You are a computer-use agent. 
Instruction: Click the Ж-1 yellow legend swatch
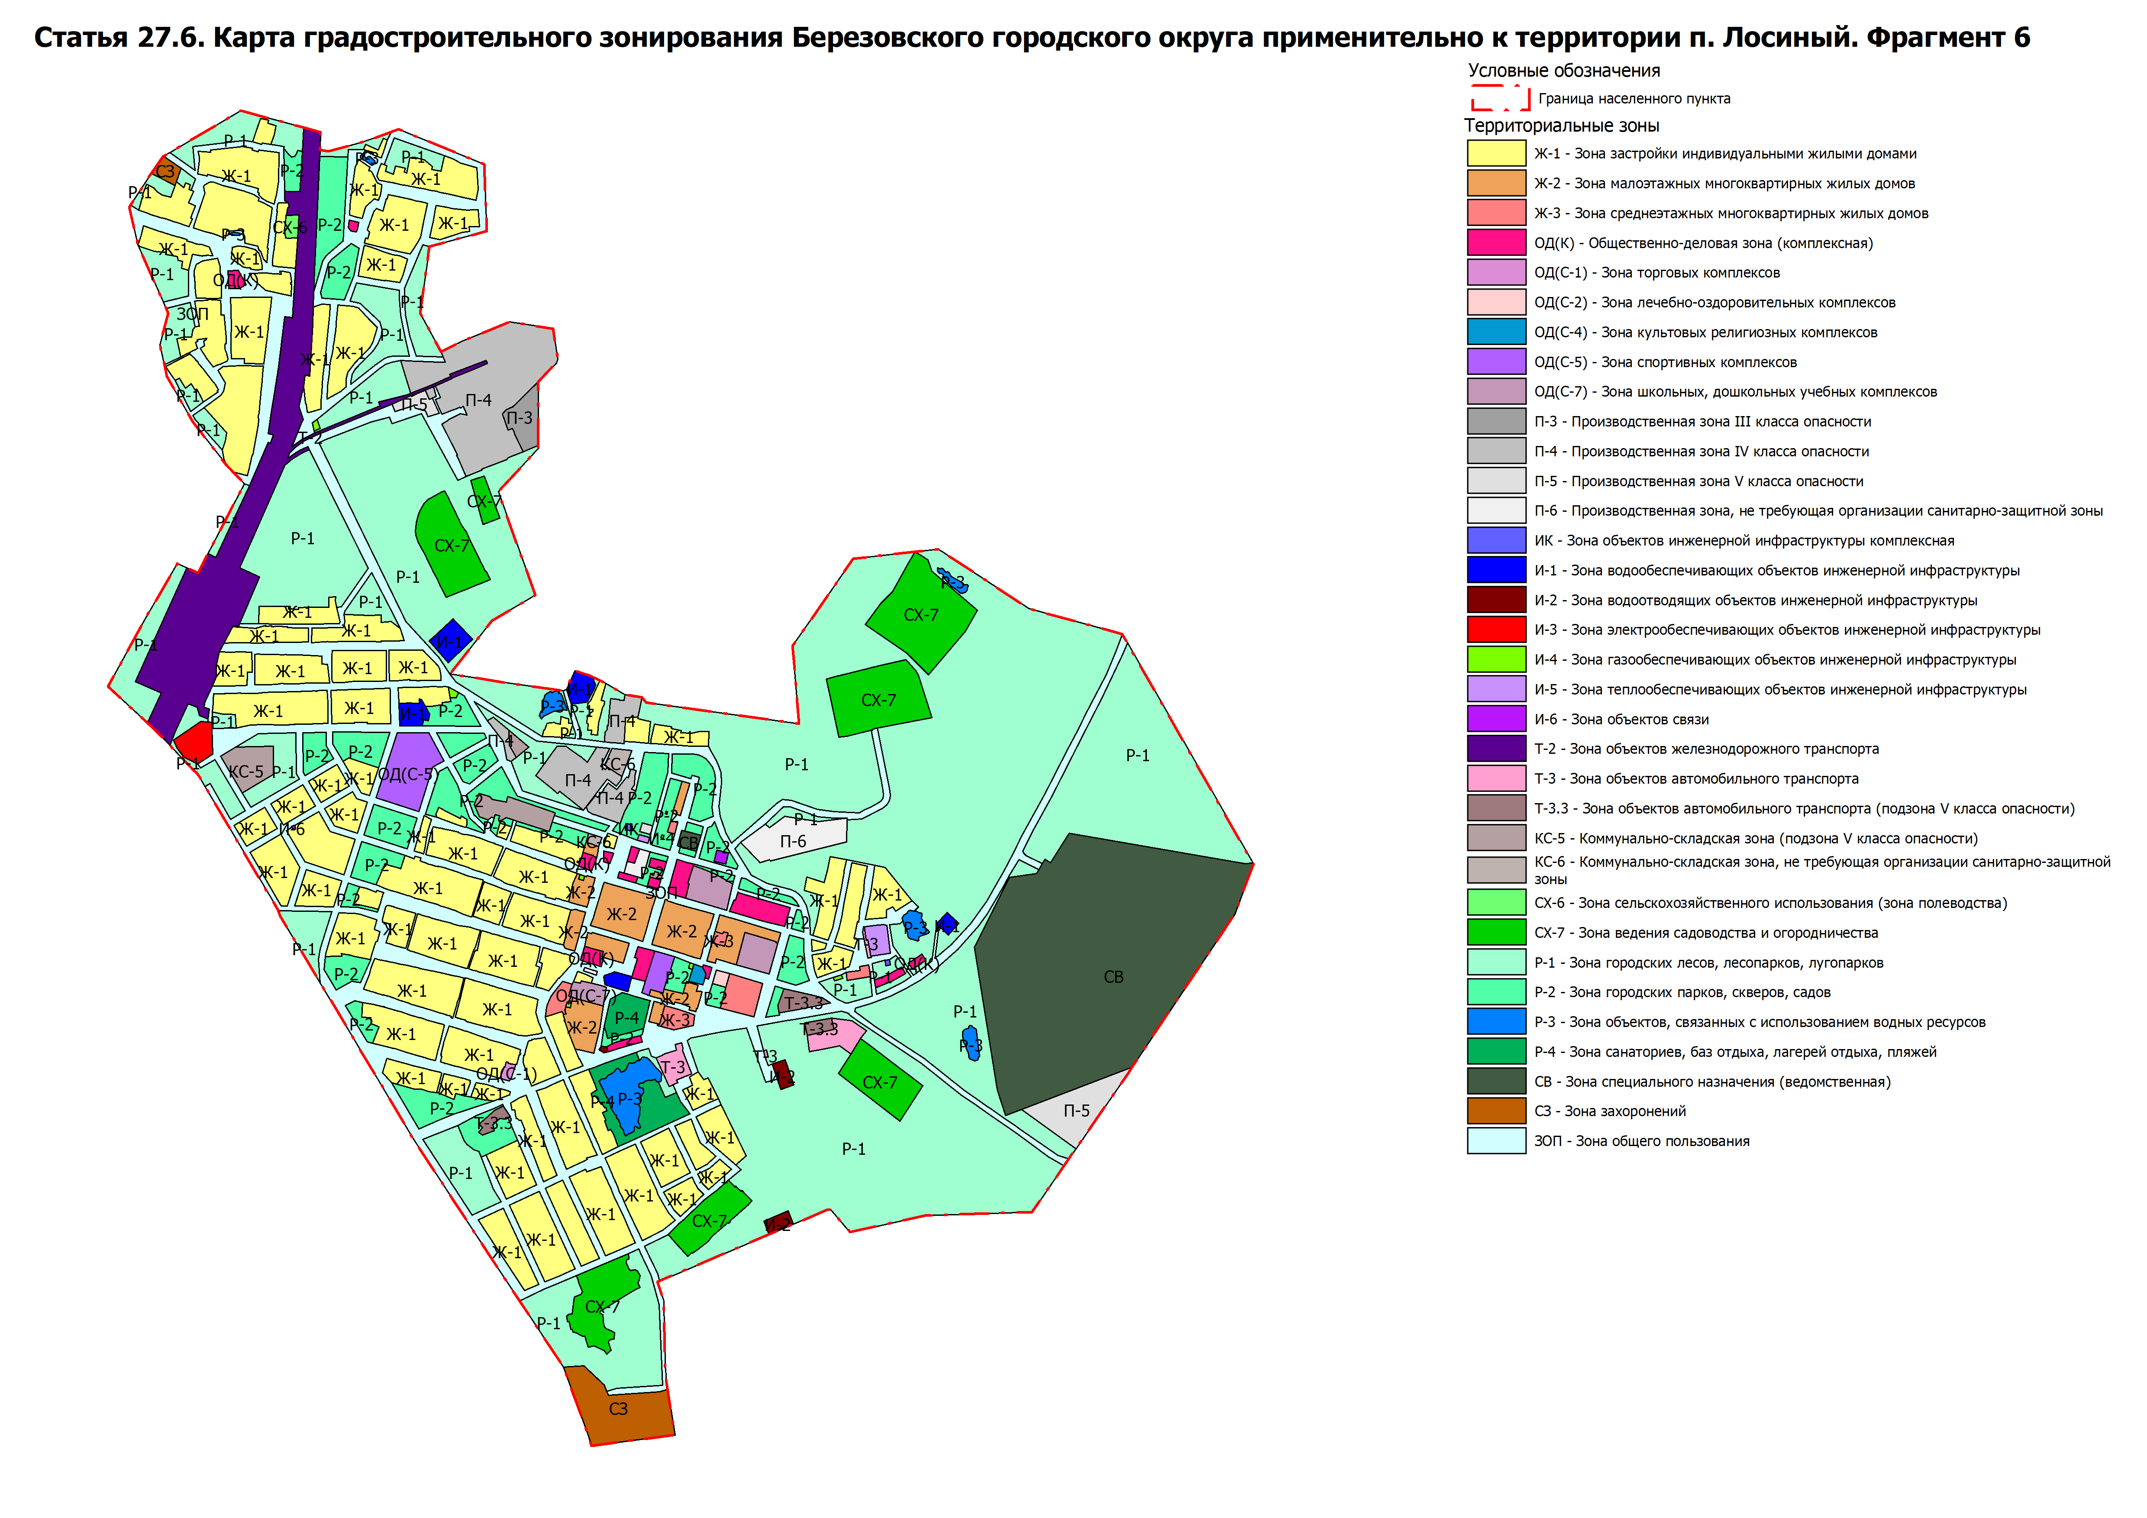click(1496, 152)
